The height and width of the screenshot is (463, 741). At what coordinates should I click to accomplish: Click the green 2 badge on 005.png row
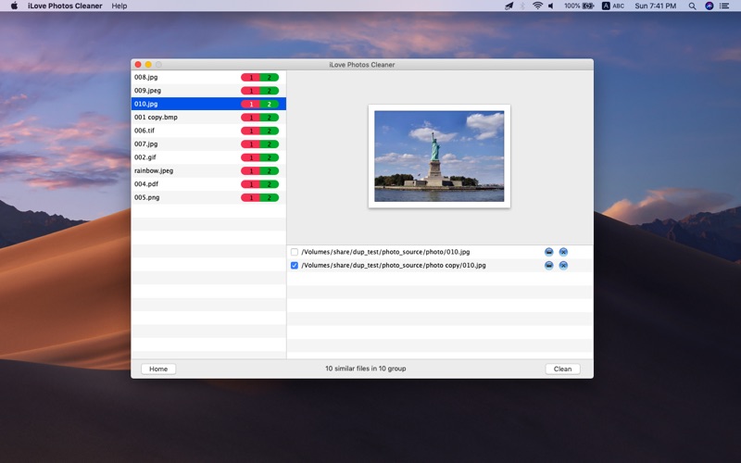point(270,198)
